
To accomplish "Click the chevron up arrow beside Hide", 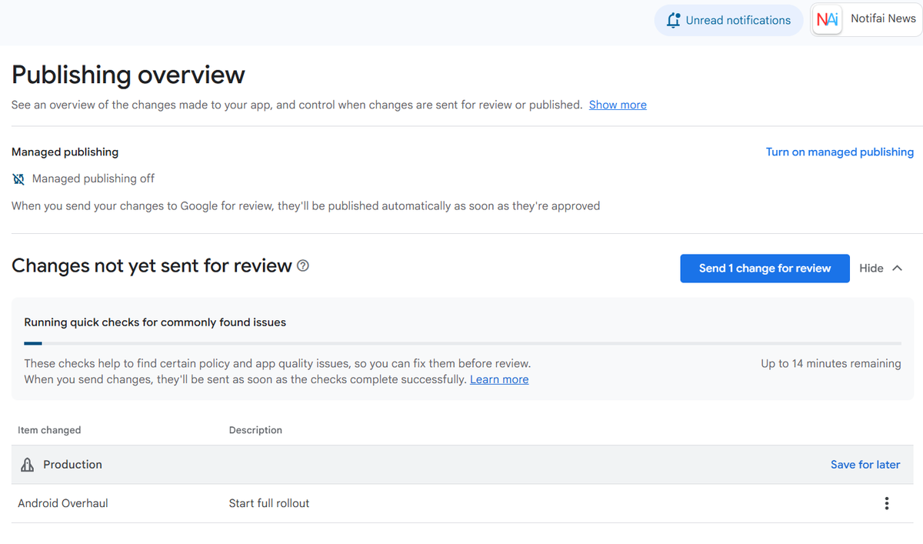I will (897, 268).
